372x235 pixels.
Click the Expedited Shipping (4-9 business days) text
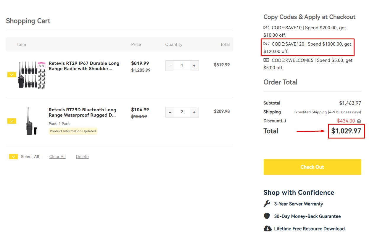tap(327, 112)
